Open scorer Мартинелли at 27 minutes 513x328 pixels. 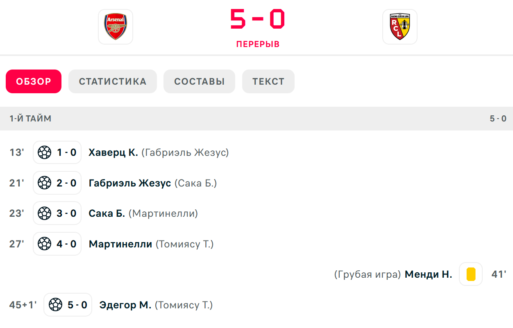pos(120,244)
